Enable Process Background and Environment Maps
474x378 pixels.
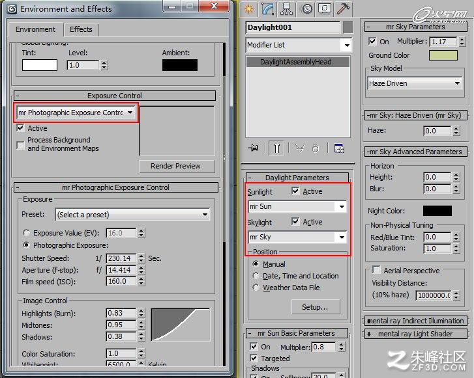click(x=21, y=145)
